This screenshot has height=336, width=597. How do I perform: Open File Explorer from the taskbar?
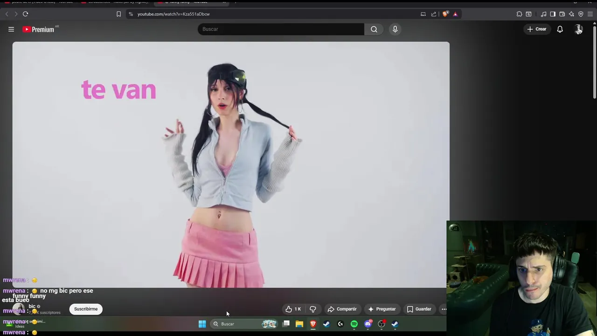pyautogui.click(x=299, y=324)
